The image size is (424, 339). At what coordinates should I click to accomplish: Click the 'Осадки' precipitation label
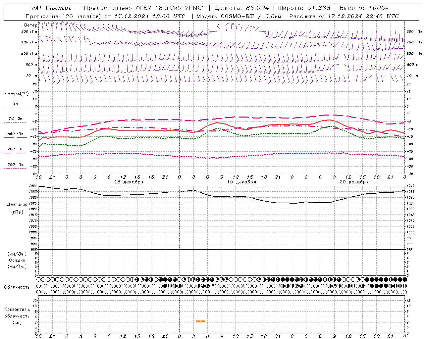(x=17, y=260)
